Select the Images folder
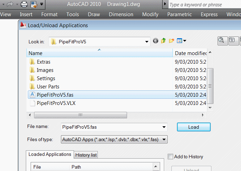This screenshot has width=241, height=171. pyautogui.click(x=45, y=70)
